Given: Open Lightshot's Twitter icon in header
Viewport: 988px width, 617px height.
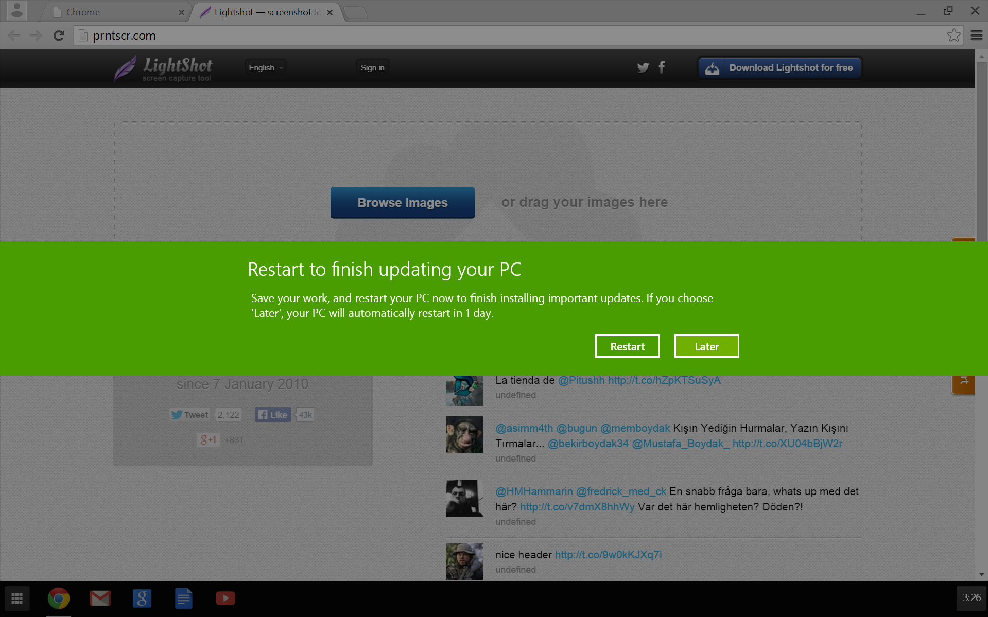Looking at the screenshot, I should click(643, 67).
